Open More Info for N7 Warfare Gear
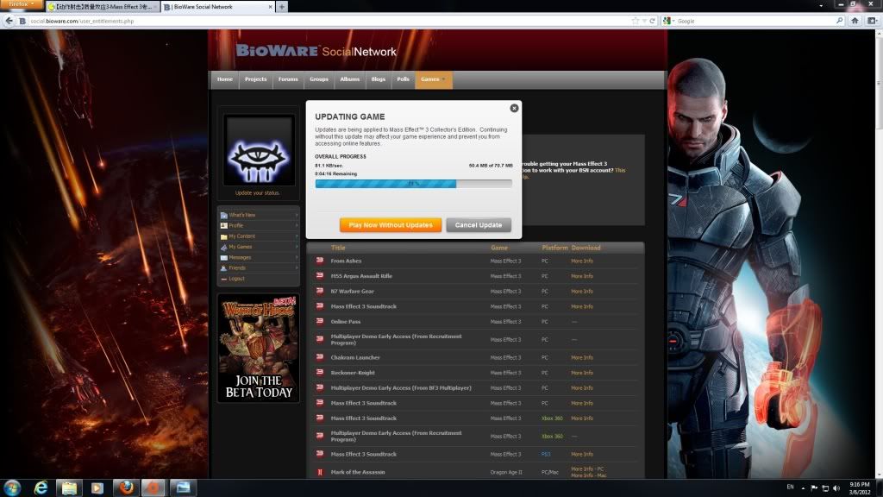 coord(582,292)
